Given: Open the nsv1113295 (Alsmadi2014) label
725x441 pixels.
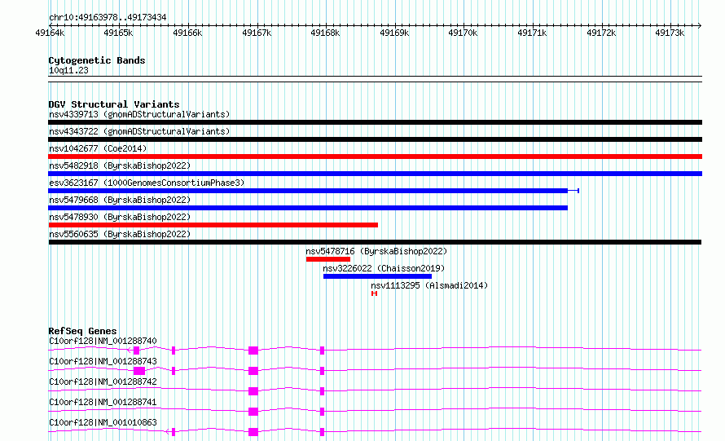Looking at the screenshot, I should pyautogui.click(x=429, y=285).
